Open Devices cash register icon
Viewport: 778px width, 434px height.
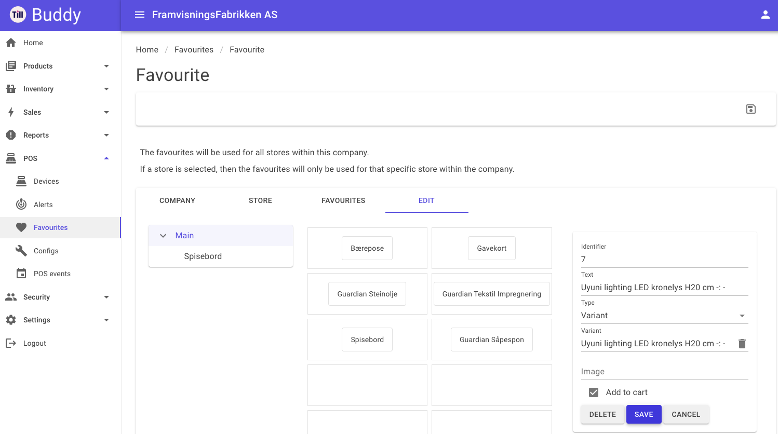pos(21,181)
